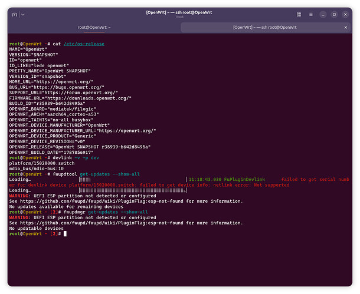Click the last github PluginFlag esp-not-found URL
This screenshot has width=360, height=294.
(102, 223)
